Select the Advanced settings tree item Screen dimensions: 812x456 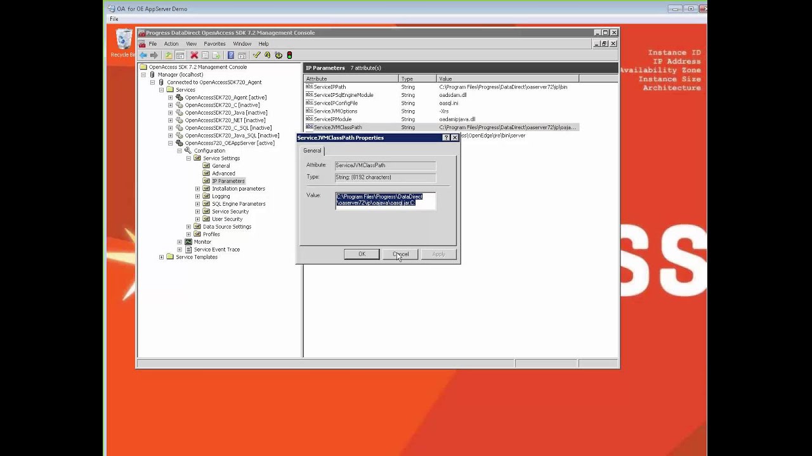[223, 174]
